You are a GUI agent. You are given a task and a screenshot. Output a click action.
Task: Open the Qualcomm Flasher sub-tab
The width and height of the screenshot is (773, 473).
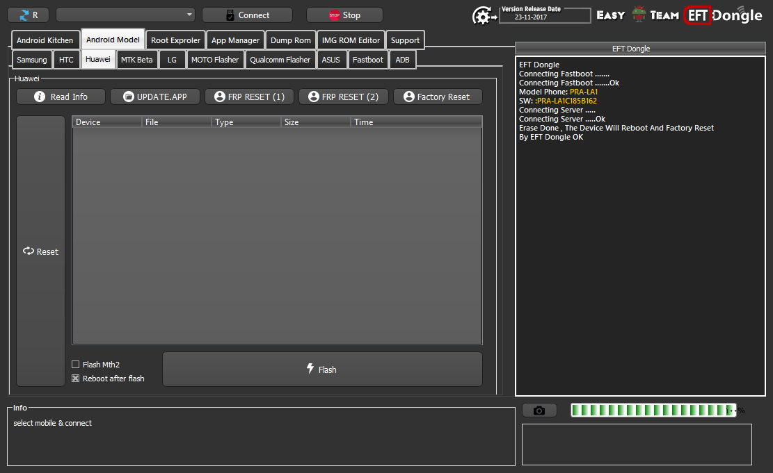tap(280, 60)
